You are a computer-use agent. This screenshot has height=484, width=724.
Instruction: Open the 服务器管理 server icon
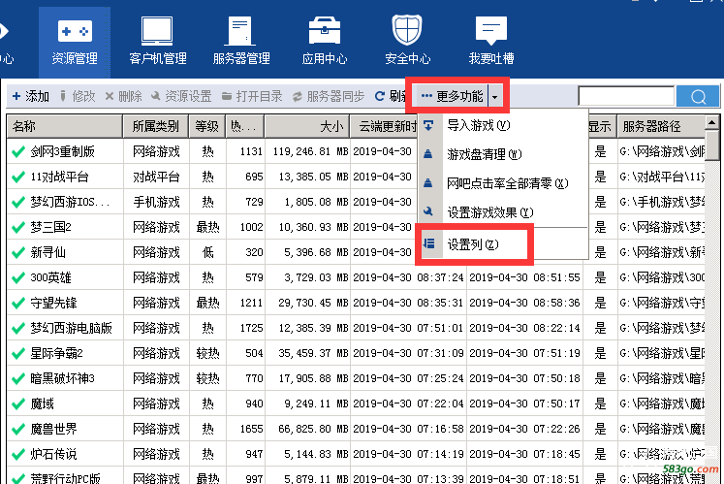[x=240, y=31]
